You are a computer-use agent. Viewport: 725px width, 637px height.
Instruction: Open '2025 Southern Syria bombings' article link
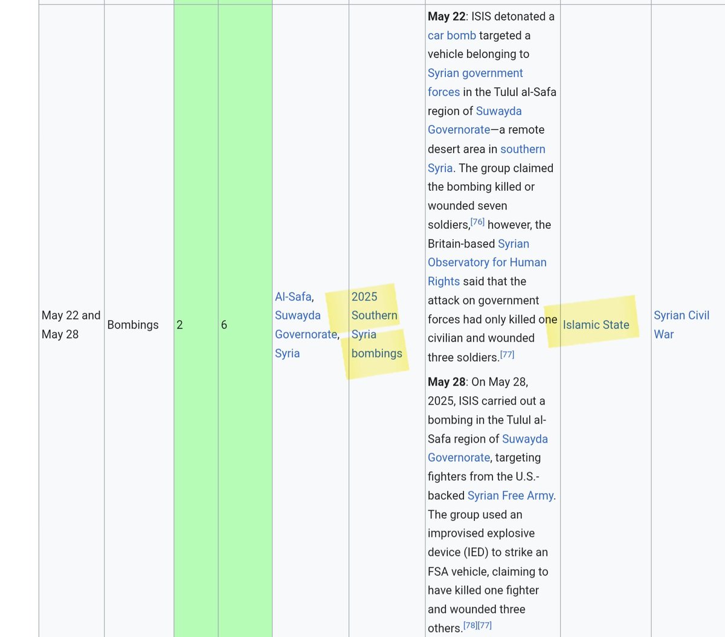pyautogui.click(x=376, y=325)
